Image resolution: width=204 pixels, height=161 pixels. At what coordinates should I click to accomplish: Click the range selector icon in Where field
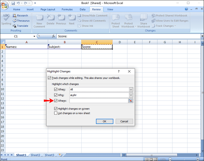[131, 101]
